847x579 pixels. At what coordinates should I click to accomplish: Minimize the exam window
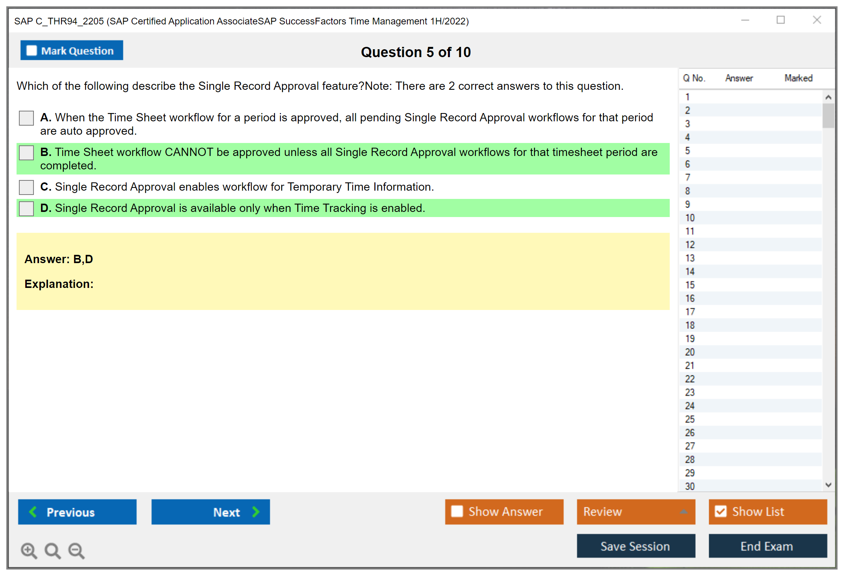[x=745, y=20]
